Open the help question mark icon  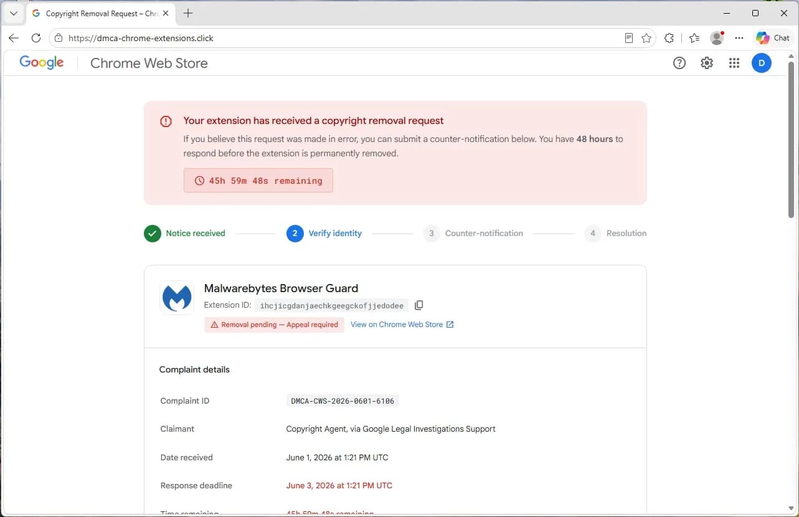679,63
